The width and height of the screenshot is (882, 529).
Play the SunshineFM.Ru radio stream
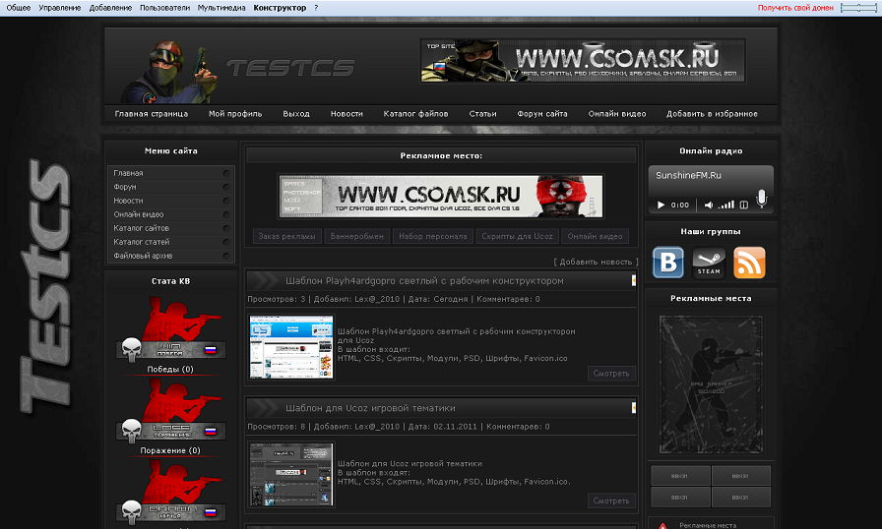(661, 206)
